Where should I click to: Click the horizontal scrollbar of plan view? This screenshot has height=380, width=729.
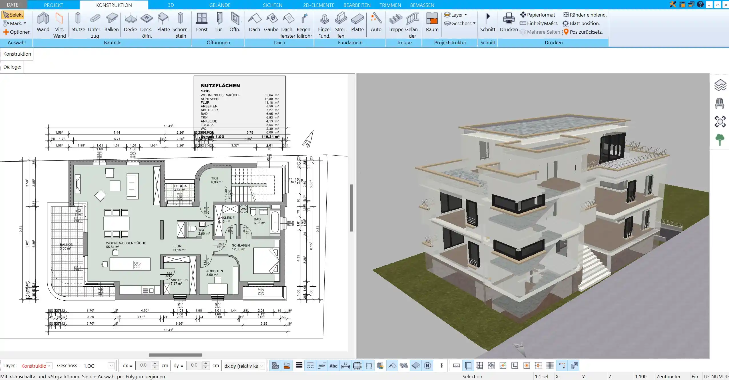tap(175, 355)
